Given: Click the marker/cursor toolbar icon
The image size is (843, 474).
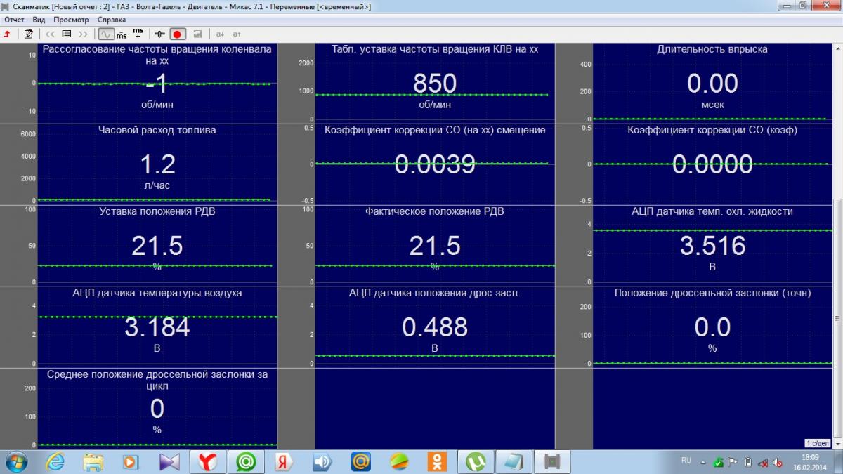Looking at the screenshot, I should (x=159, y=34).
